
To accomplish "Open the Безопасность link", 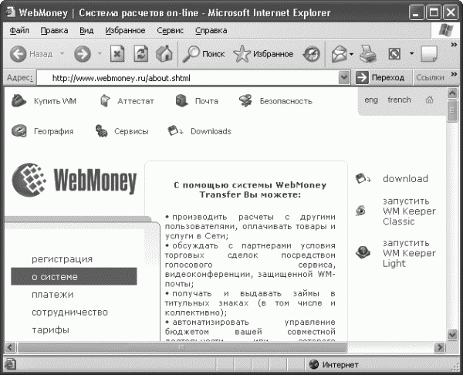I will 286,101.
